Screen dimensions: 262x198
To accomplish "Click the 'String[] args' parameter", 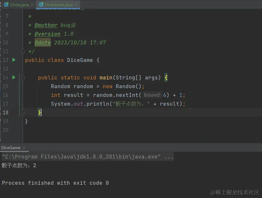I will (x=137, y=78).
